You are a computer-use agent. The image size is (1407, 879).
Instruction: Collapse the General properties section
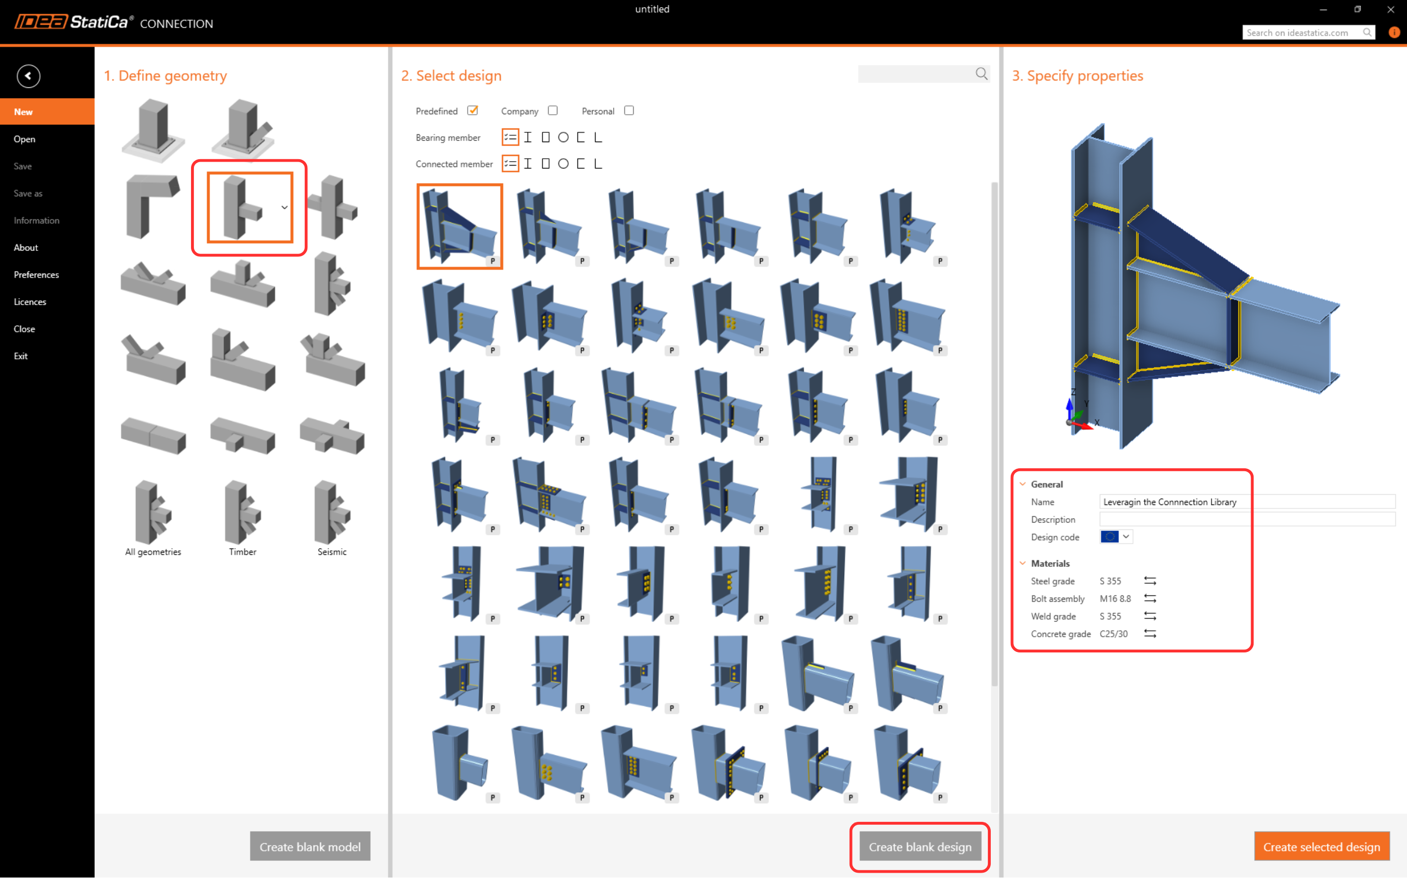(x=1023, y=483)
